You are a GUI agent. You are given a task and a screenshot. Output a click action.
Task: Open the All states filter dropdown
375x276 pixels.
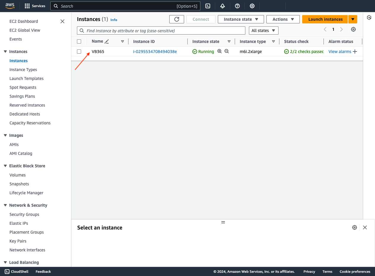coord(263,30)
